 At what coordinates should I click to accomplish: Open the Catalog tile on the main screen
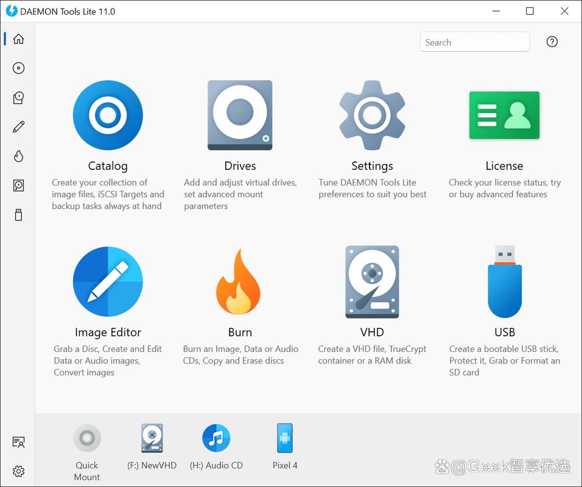(108, 116)
